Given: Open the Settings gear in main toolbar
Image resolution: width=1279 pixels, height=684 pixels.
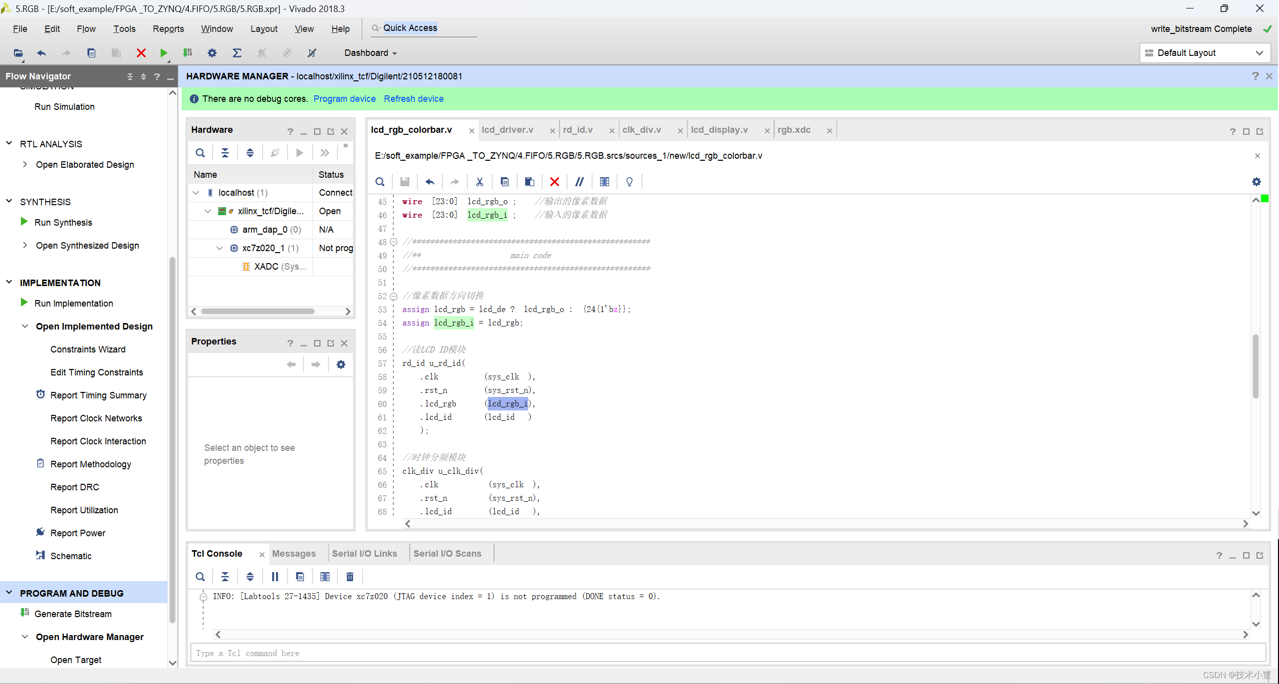Looking at the screenshot, I should click(212, 53).
